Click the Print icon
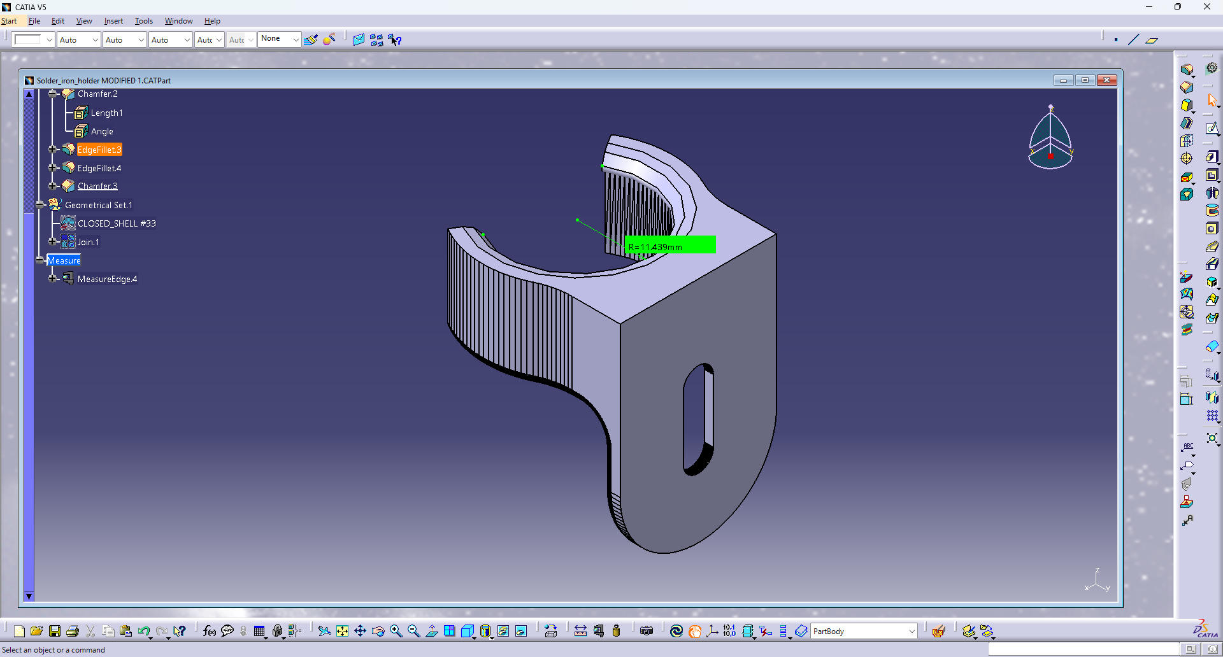The image size is (1223, 657). [73, 631]
